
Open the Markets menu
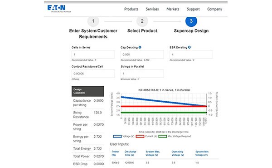173,9
